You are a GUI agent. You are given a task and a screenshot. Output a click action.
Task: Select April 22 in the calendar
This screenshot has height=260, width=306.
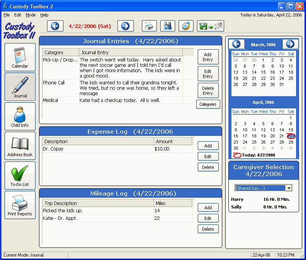pos(291,136)
